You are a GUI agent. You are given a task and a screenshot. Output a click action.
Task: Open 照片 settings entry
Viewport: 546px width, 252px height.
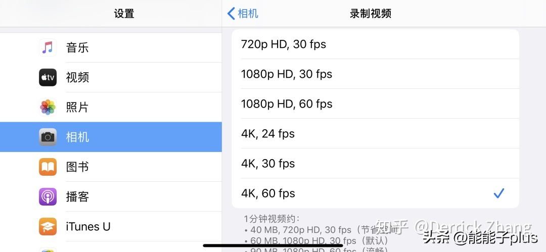111,107
